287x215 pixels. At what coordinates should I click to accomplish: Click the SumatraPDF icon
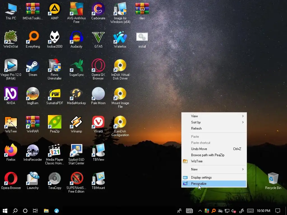point(55,94)
